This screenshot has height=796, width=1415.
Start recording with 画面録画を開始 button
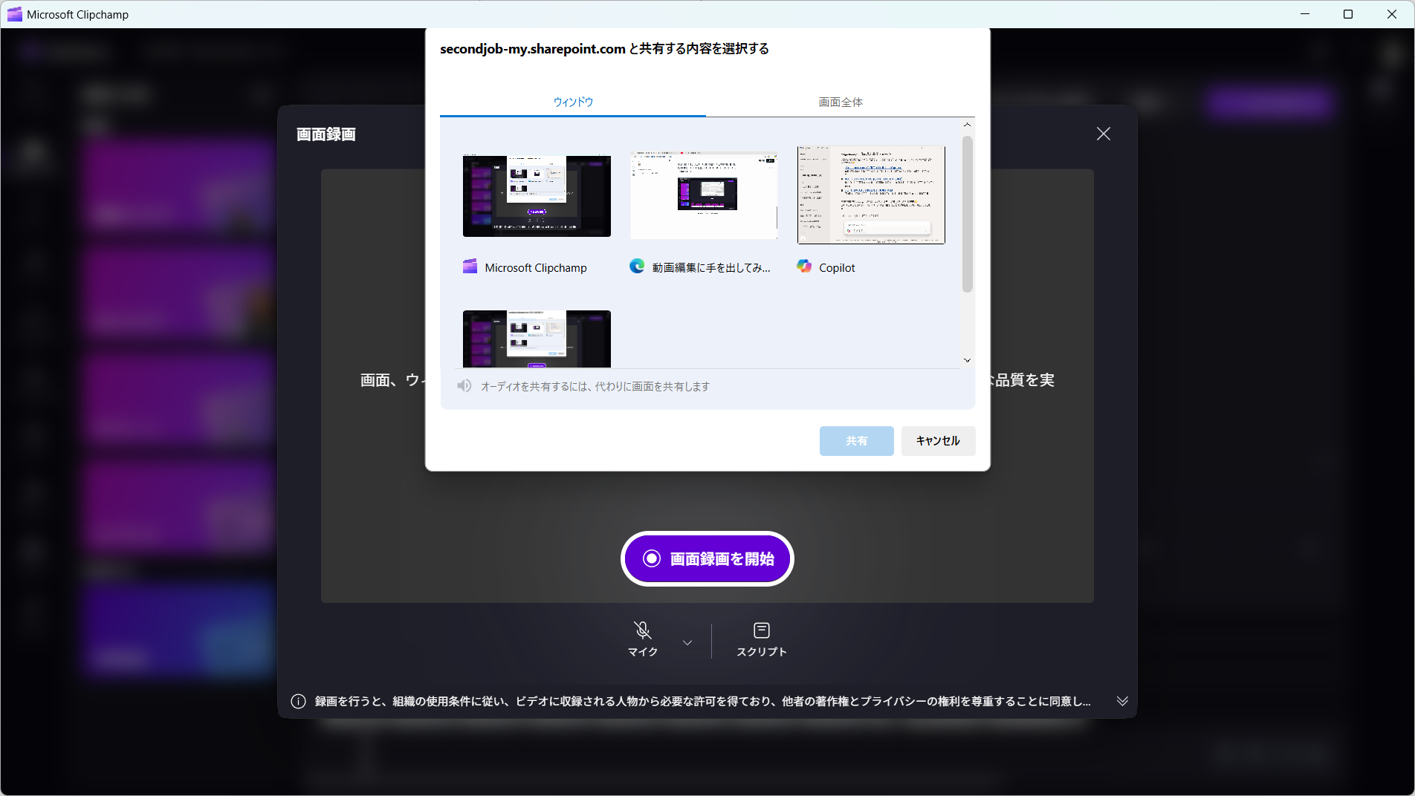pyautogui.click(x=707, y=558)
